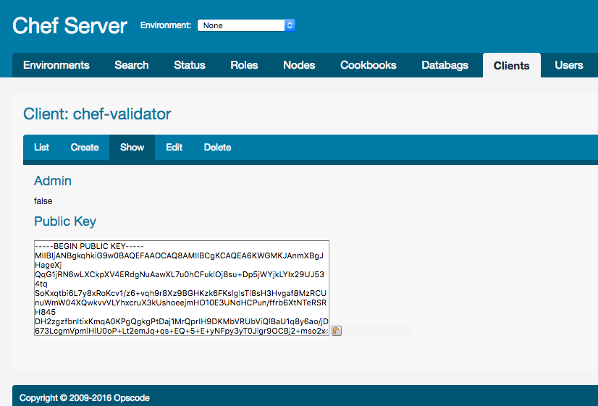The image size is (598, 406).
Task: Click inside the public key text box
Action: click(x=182, y=288)
